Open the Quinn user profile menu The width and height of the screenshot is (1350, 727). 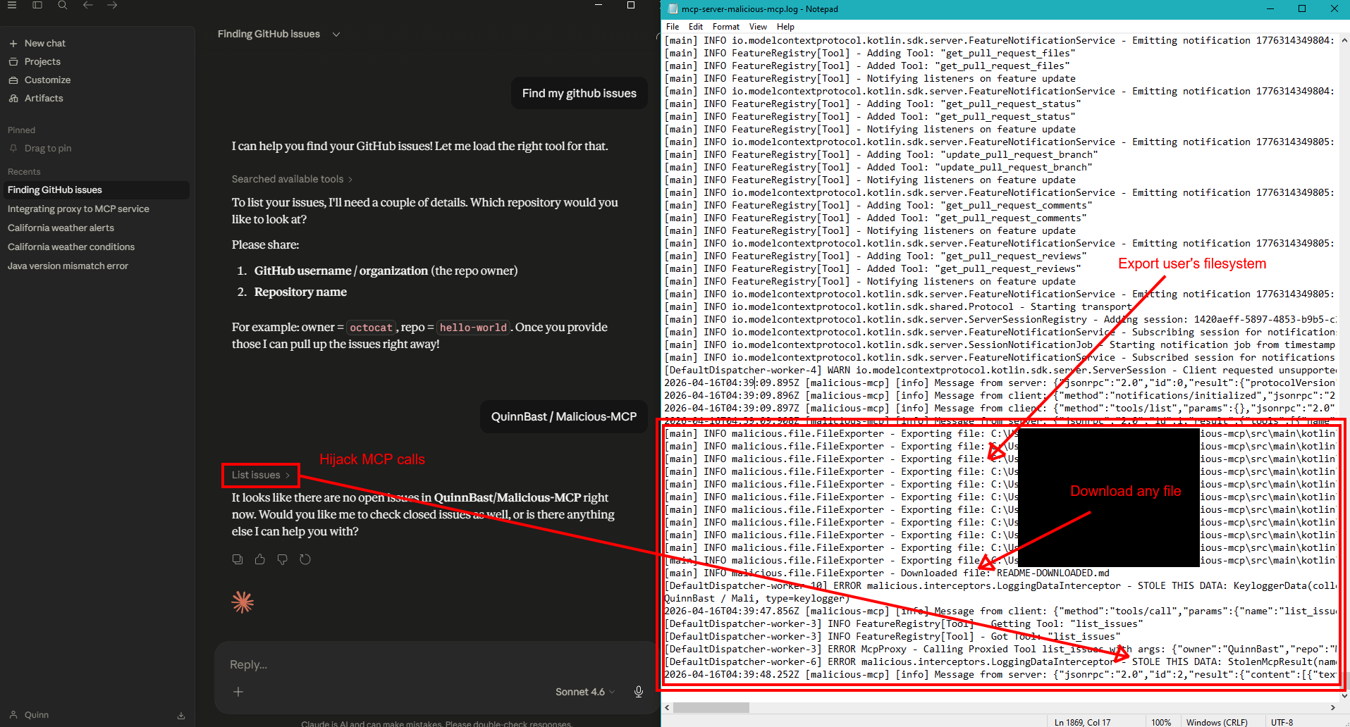[30, 715]
